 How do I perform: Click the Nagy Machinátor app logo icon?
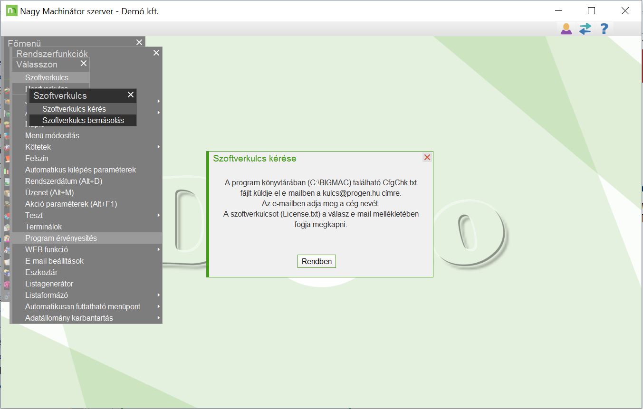[11, 11]
